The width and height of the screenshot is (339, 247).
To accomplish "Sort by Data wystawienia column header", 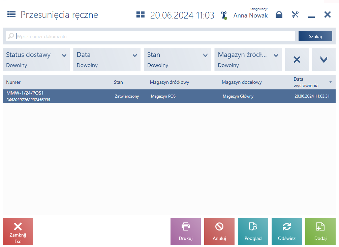I will 306,82.
